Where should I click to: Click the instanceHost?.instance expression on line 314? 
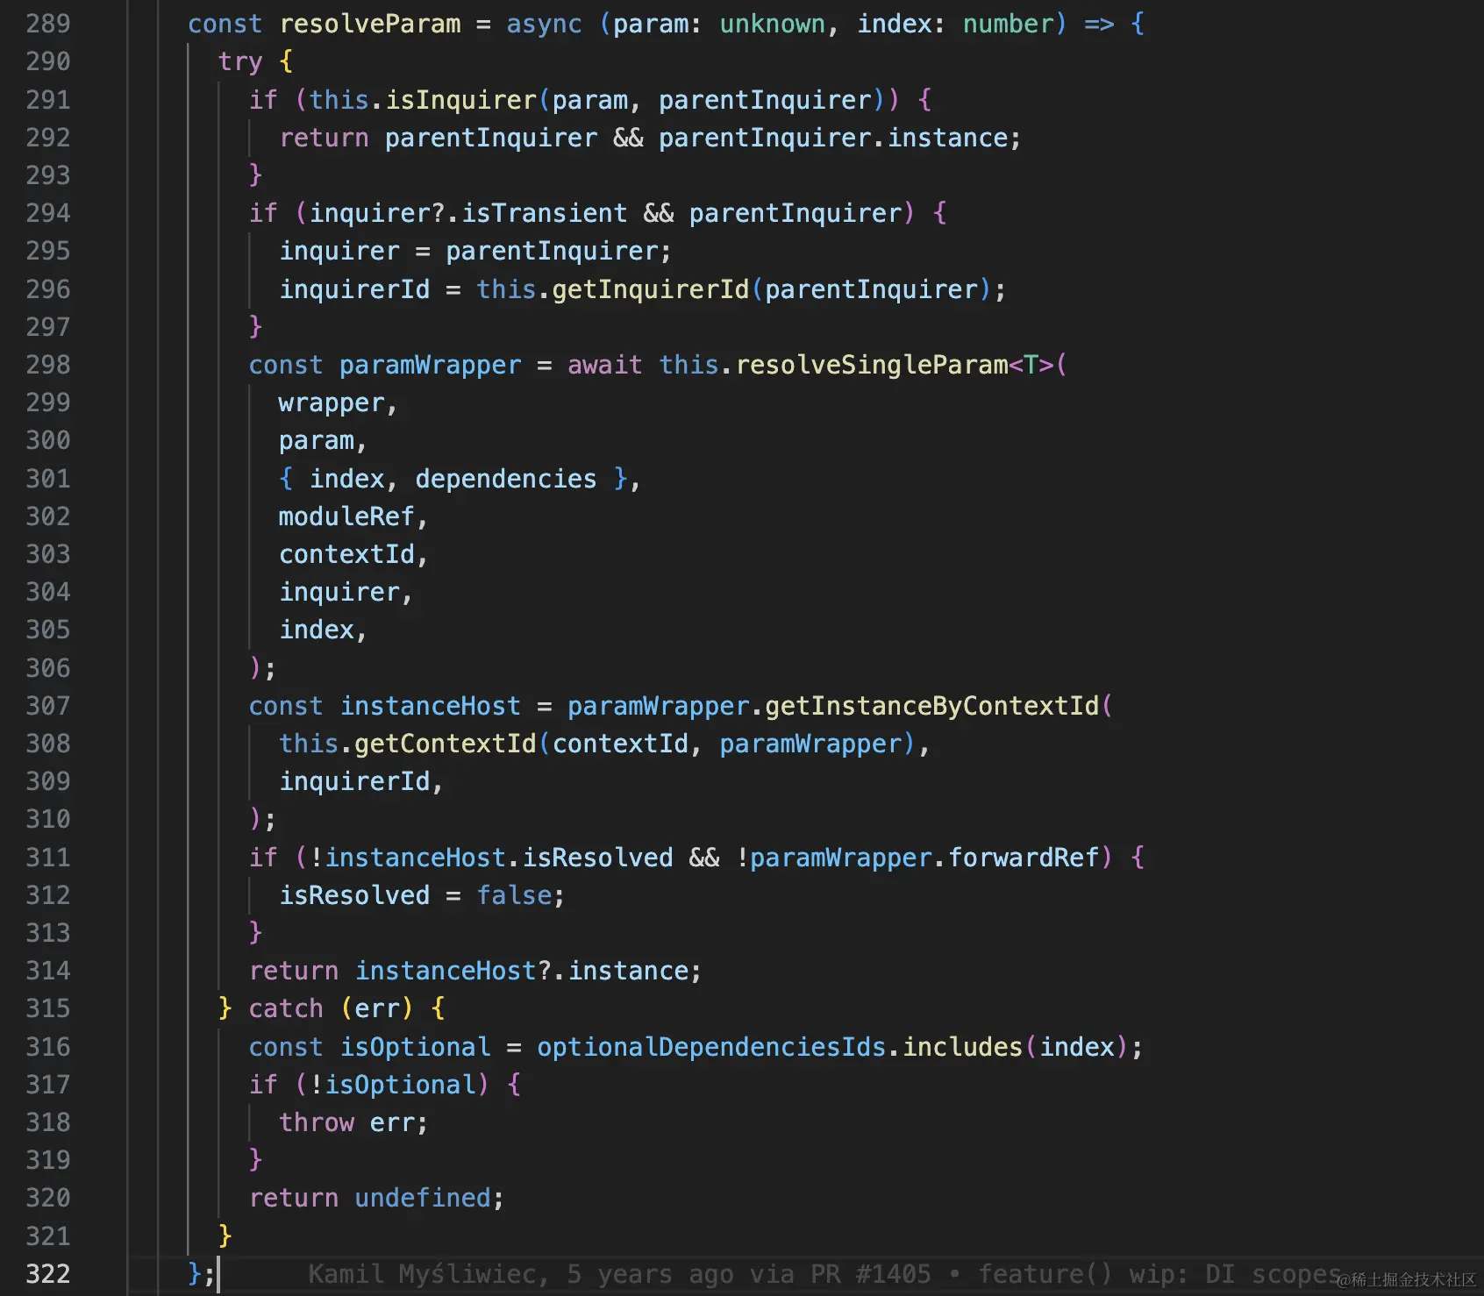[x=522, y=971]
